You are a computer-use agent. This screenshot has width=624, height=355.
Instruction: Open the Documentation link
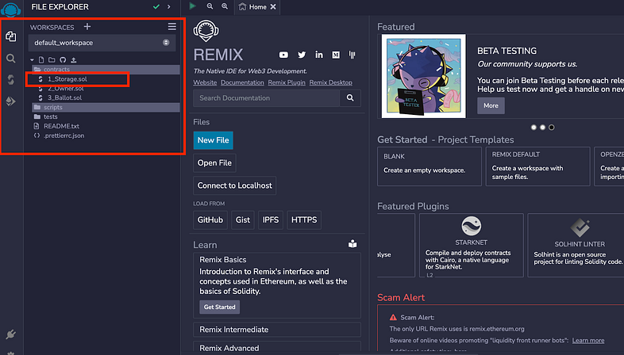tap(242, 82)
